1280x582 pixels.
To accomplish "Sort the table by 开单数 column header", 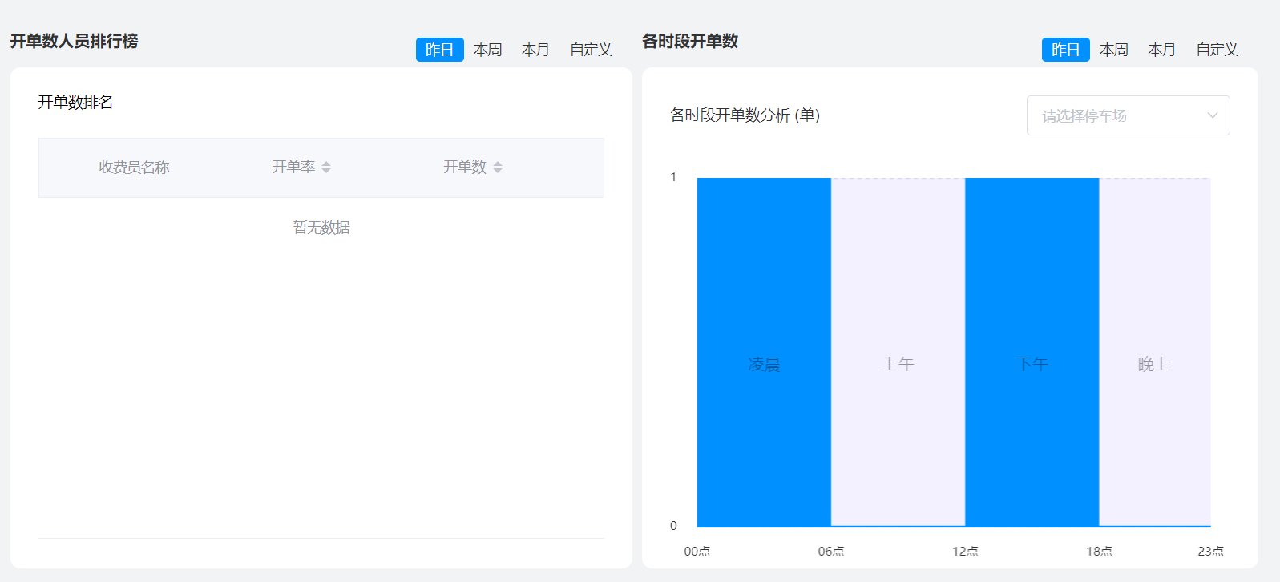I will point(465,167).
